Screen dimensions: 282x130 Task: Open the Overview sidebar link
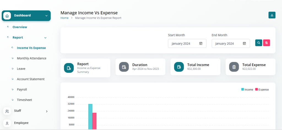coord(20,27)
